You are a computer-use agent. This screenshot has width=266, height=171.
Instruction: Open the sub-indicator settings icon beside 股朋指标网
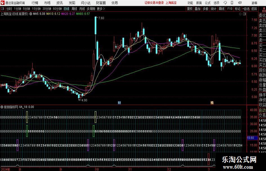[2, 107]
